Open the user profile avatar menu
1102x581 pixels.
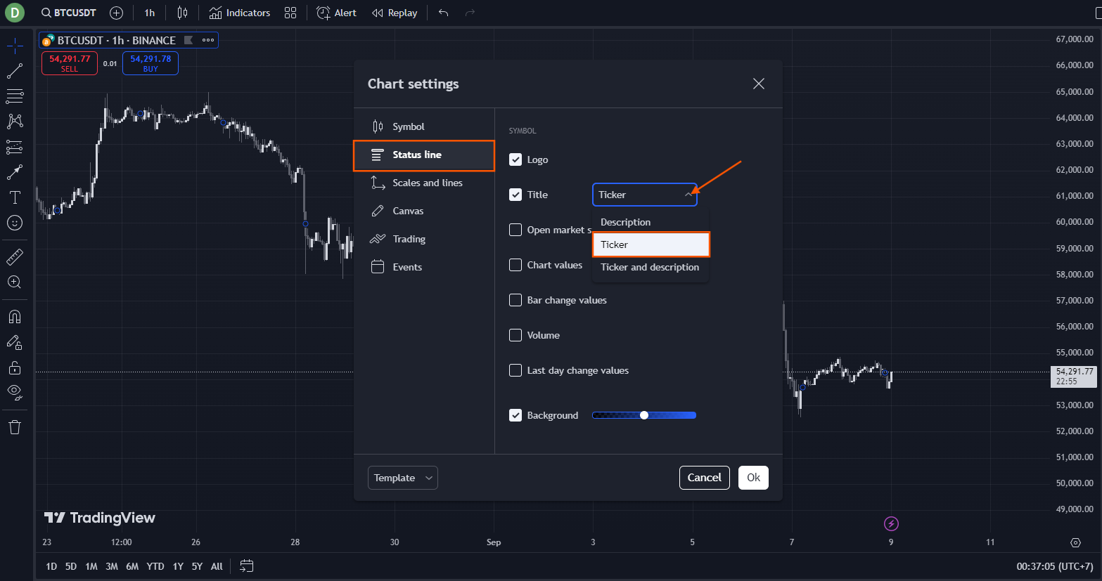[14, 13]
